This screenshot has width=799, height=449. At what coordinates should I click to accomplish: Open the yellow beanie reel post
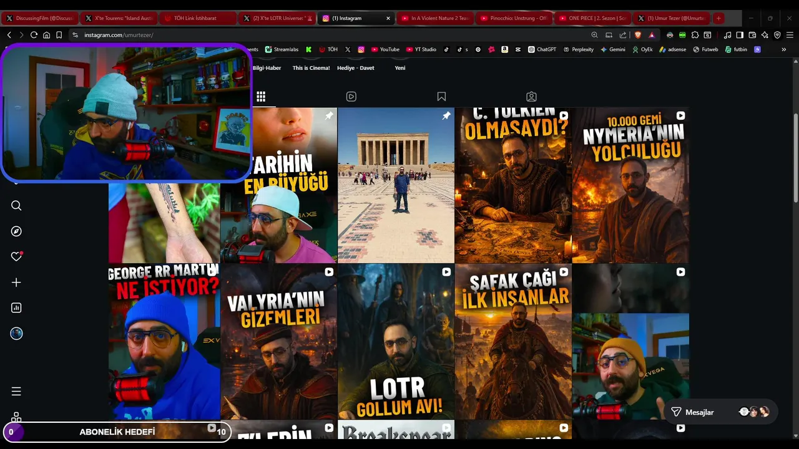click(x=630, y=342)
